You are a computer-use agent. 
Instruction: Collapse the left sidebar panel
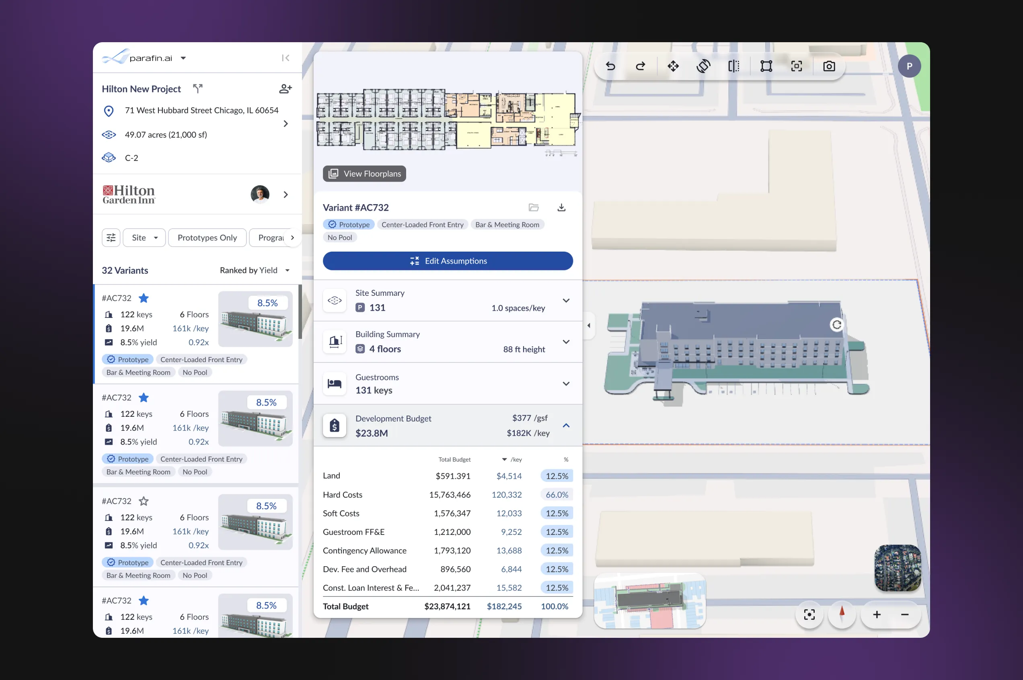[285, 58]
